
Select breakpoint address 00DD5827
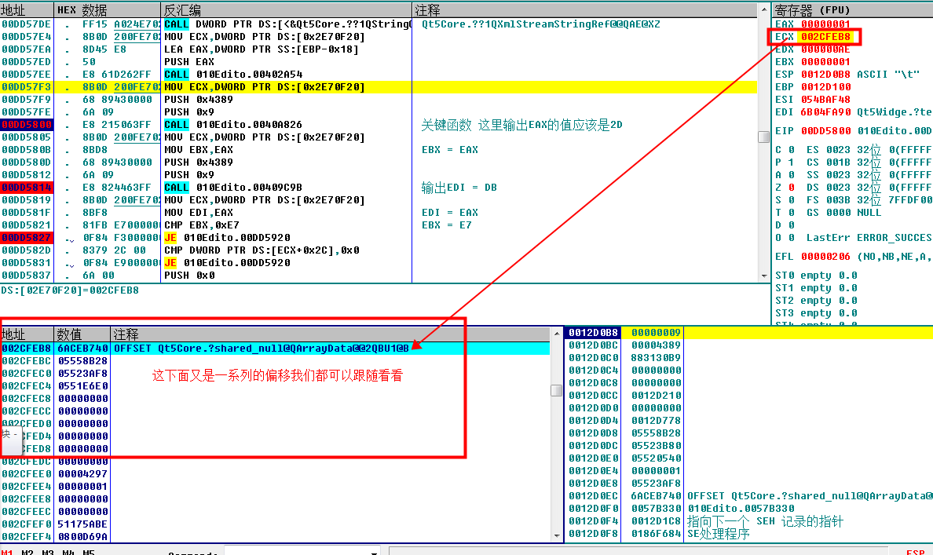[x=27, y=238]
